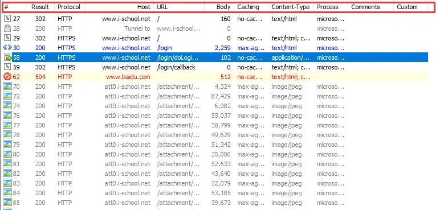Click body size 160 in session 27

tap(226, 19)
